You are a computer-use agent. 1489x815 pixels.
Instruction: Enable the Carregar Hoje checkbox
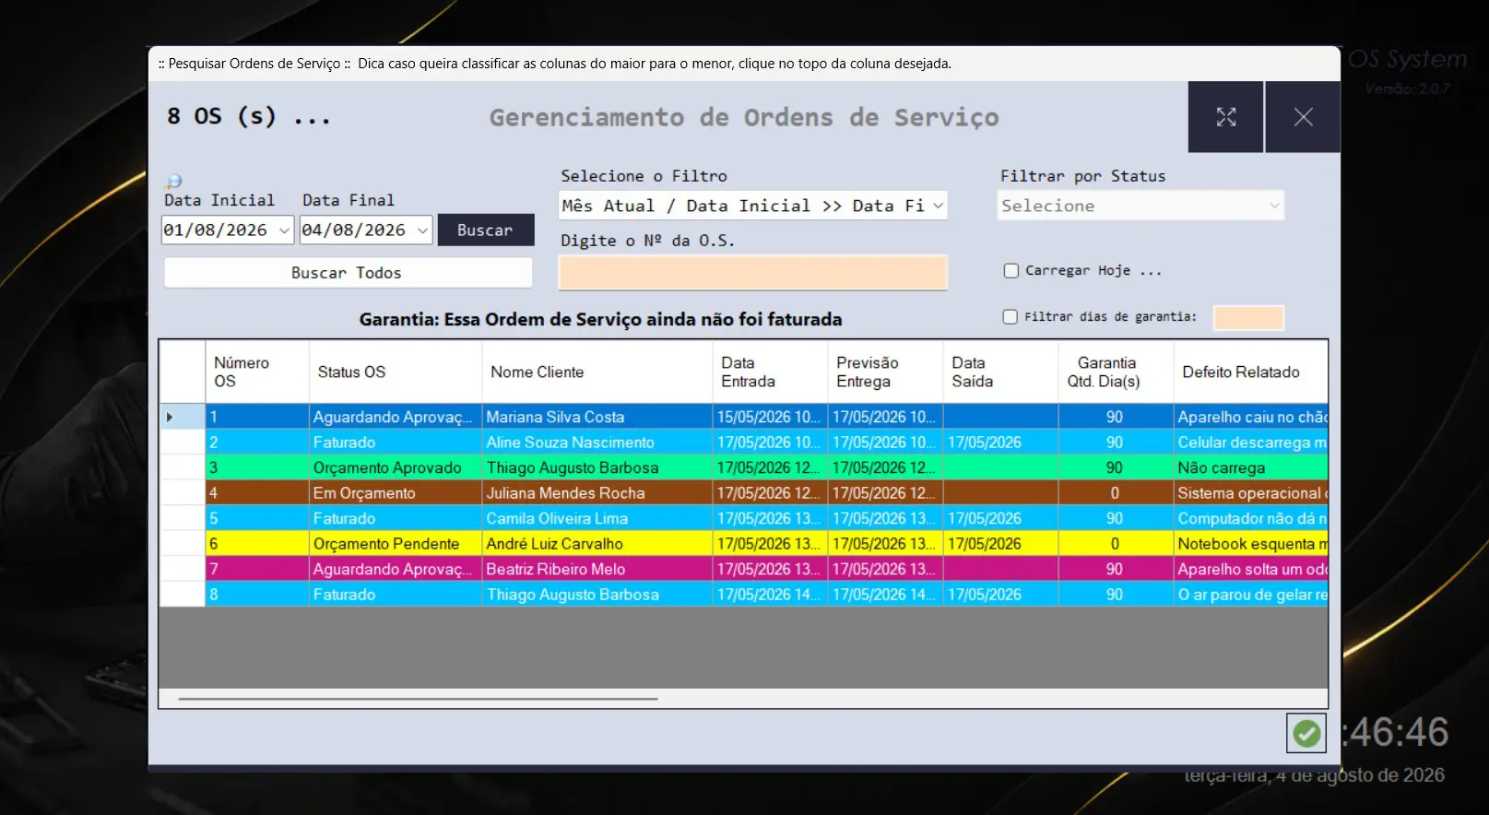1010,271
